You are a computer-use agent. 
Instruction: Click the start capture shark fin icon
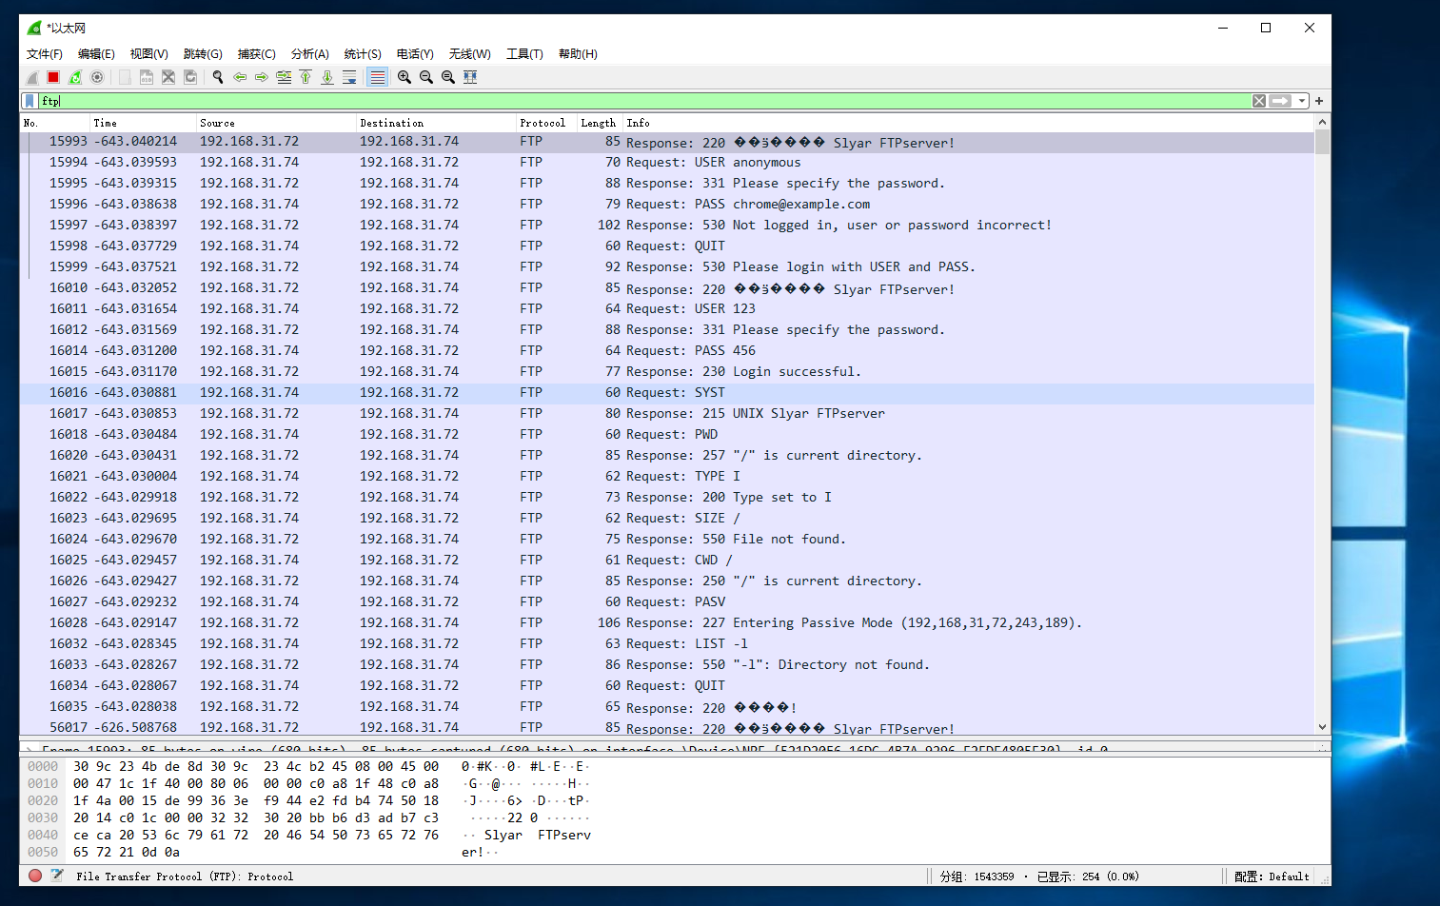click(x=32, y=77)
